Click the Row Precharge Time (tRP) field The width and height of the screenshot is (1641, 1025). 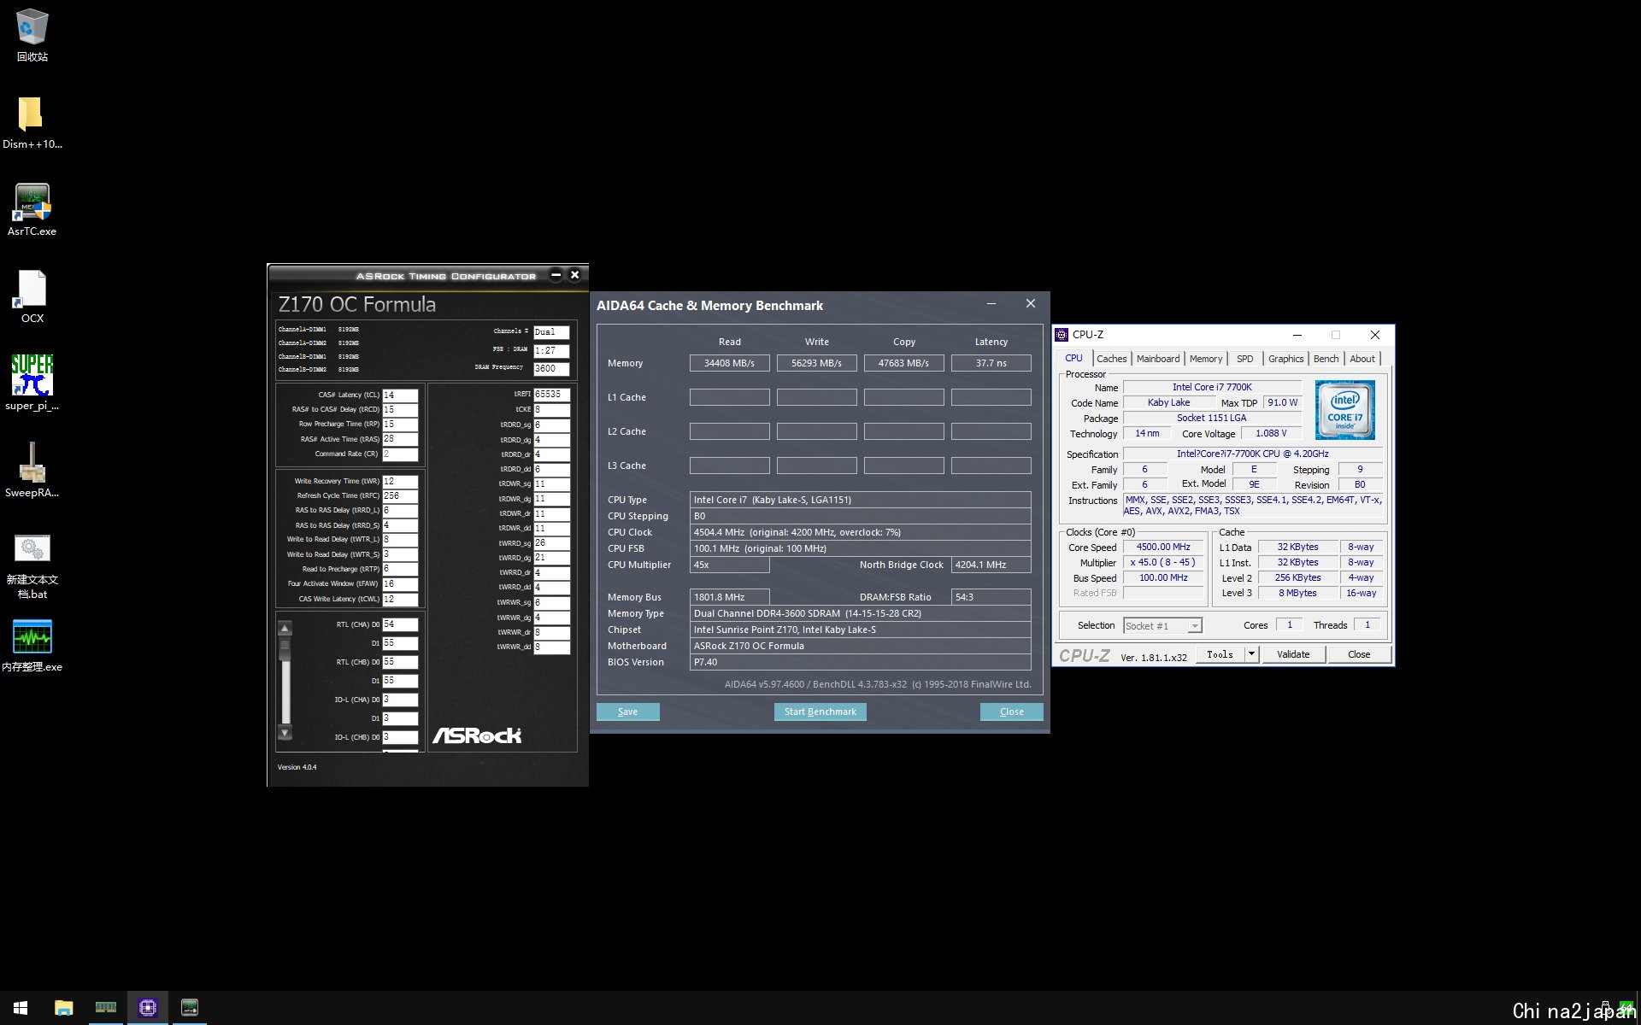400,425
